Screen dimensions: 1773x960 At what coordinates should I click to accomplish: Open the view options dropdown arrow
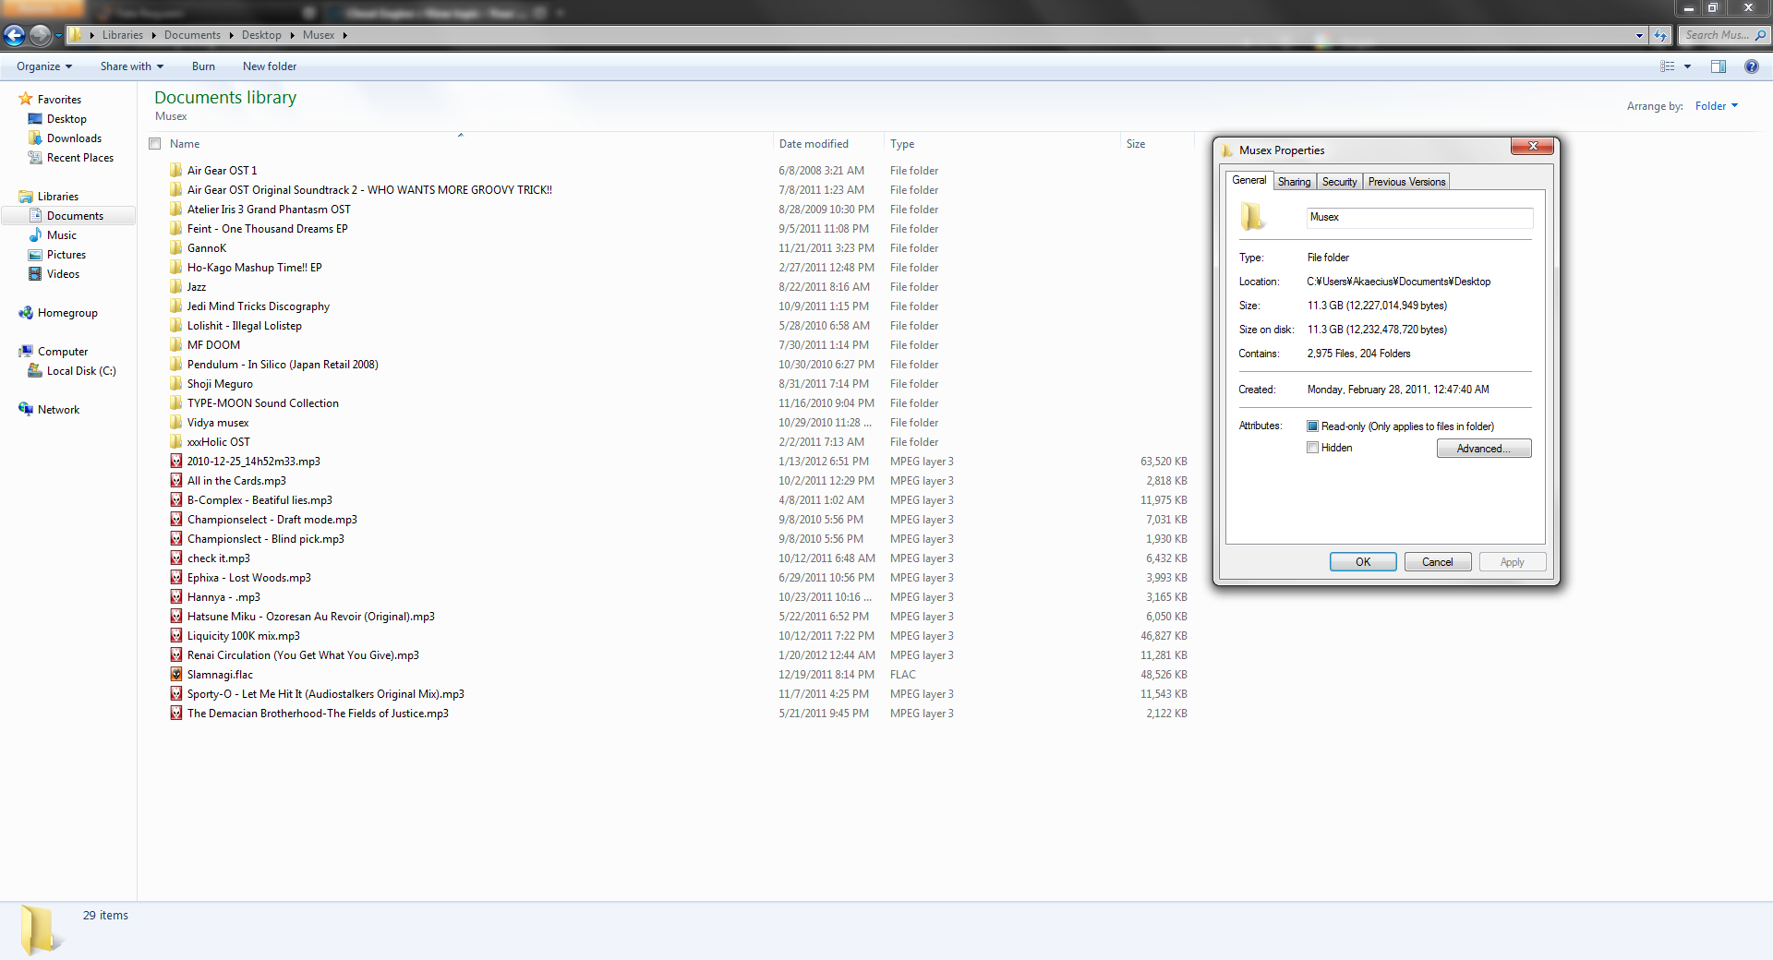tap(1687, 66)
